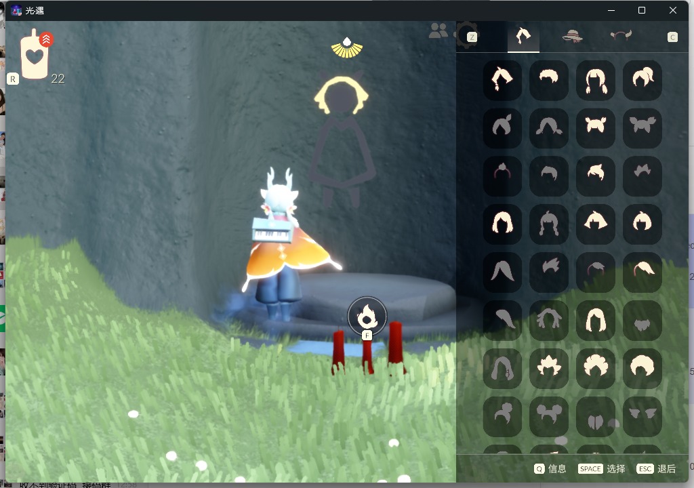Open the horns headpiece tab
This screenshot has height=488, width=694.
(x=621, y=35)
